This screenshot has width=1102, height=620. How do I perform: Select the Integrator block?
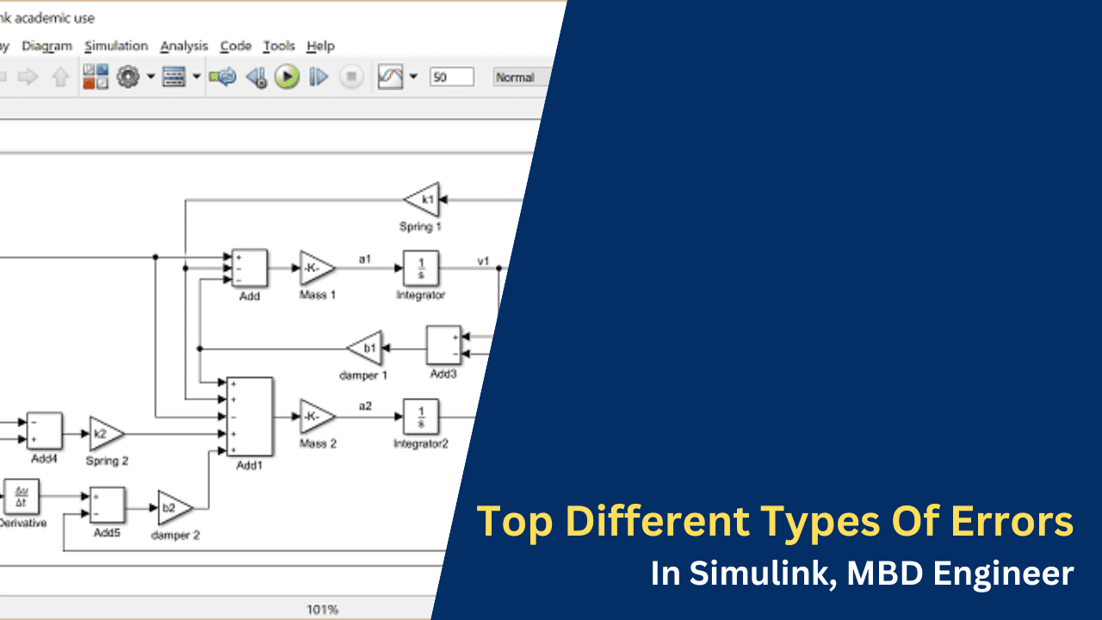(x=421, y=268)
